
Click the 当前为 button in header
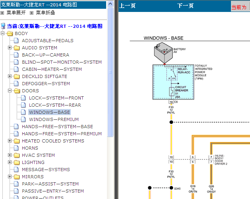240,6
